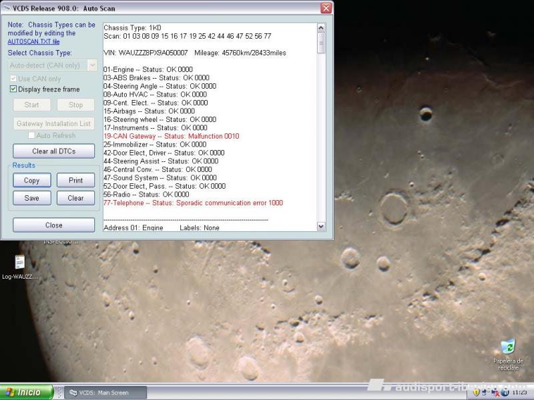Click the 'Labels: None' text
The height and width of the screenshot is (400, 534).
tap(200, 227)
